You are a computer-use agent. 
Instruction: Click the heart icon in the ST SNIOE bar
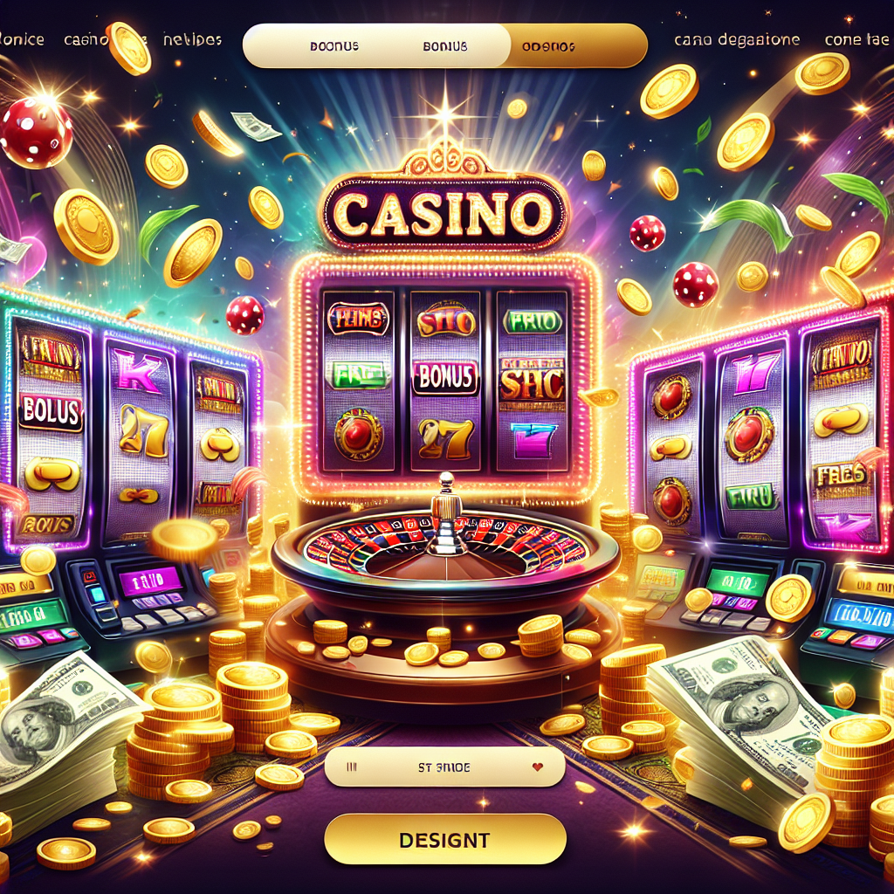click(x=537, y=767)
